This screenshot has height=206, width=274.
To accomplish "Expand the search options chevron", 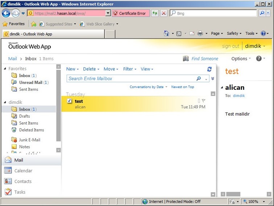I will 213,78.
